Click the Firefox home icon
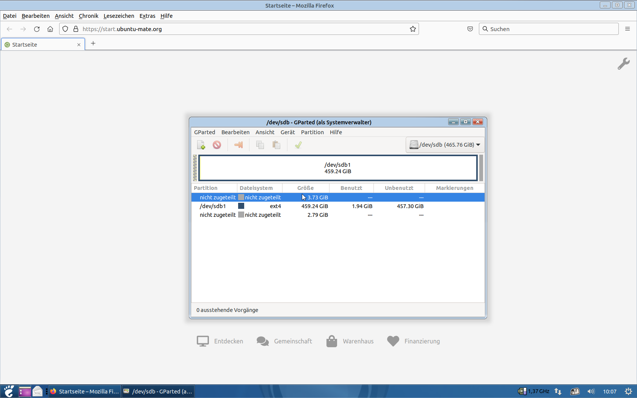Viewport: 637px width, 398px height. [x=50, y=29]
